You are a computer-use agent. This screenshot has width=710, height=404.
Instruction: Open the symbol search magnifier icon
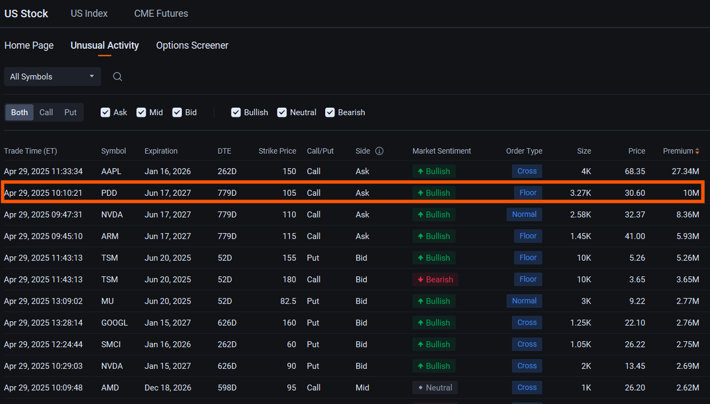pyautogui.click(x=117, y=77)
